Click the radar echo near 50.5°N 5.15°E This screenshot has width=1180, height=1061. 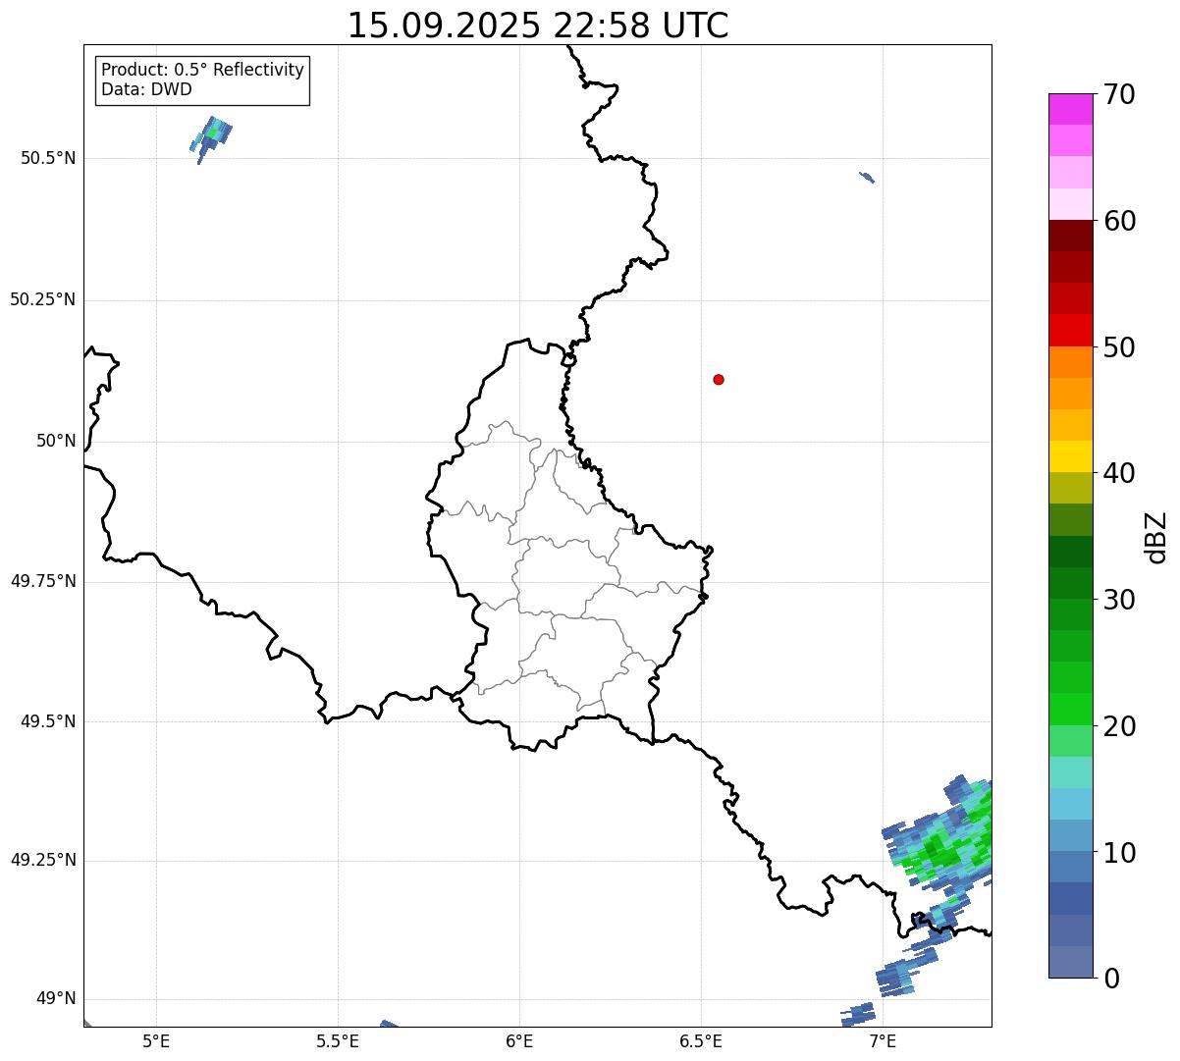point(211,138)
